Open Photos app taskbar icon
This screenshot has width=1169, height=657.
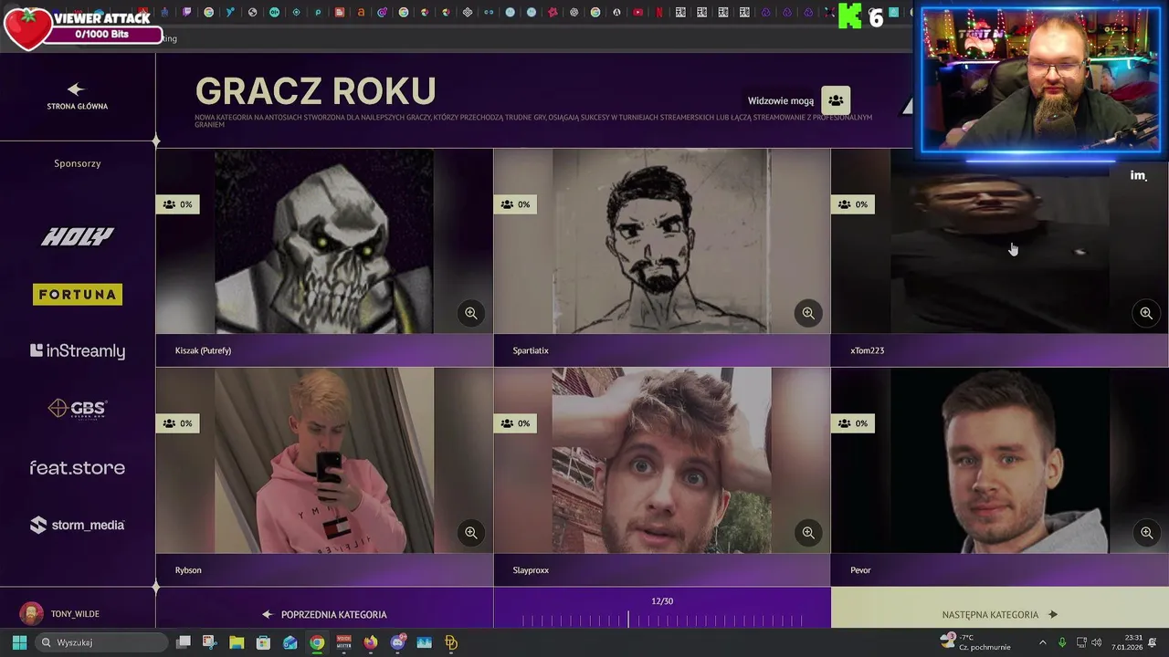click(x=424, y=642)
